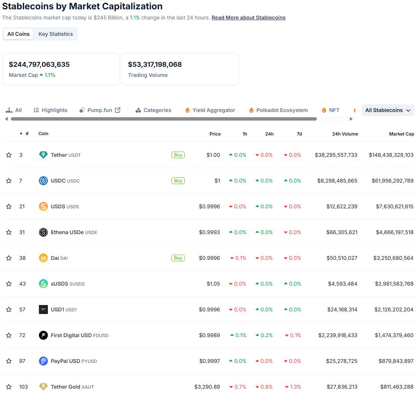Select the NFT trending category

point(330,110)
